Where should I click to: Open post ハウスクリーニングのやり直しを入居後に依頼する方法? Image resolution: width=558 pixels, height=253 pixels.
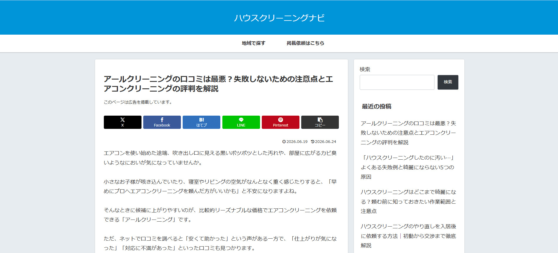[408, 236]
